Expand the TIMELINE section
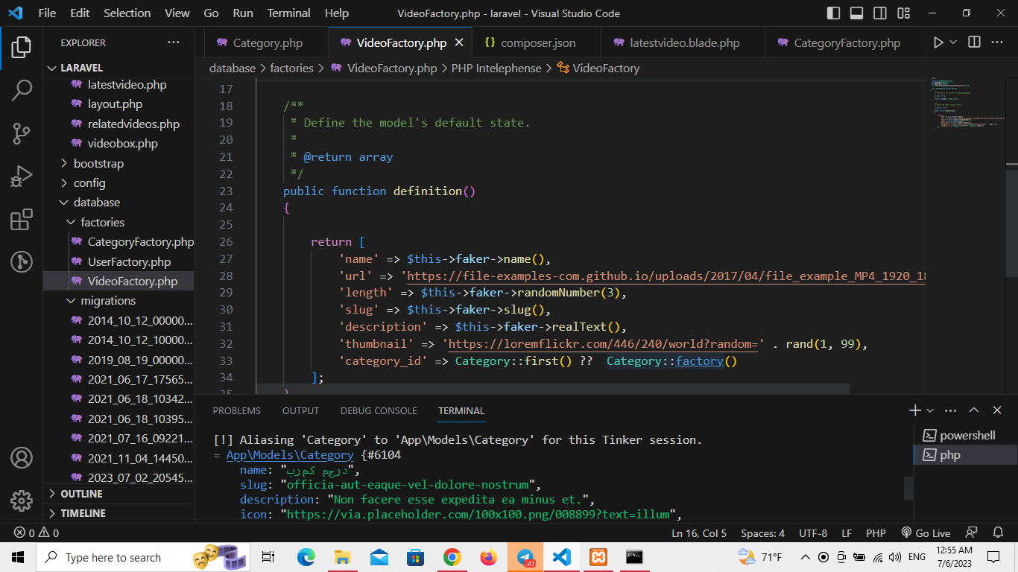Viewport: 1018px width, 572px height. click(119, 513)
